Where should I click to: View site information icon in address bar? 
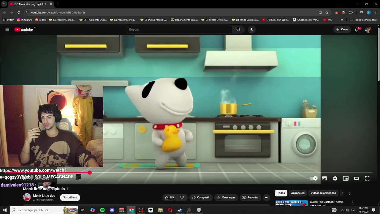pyautogui.click(x=27, y=12)
